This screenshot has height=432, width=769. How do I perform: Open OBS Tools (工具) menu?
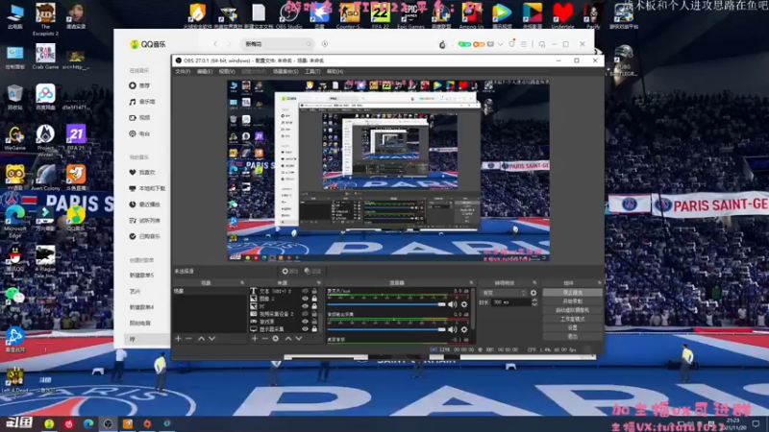(x=312, y=71)
